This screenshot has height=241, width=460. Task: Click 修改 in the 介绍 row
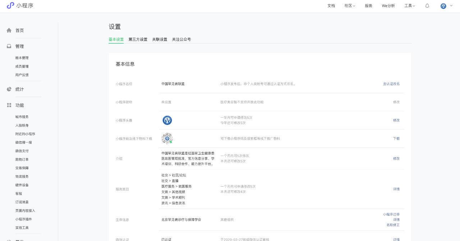pyautogui.click(x=396, y=159)
